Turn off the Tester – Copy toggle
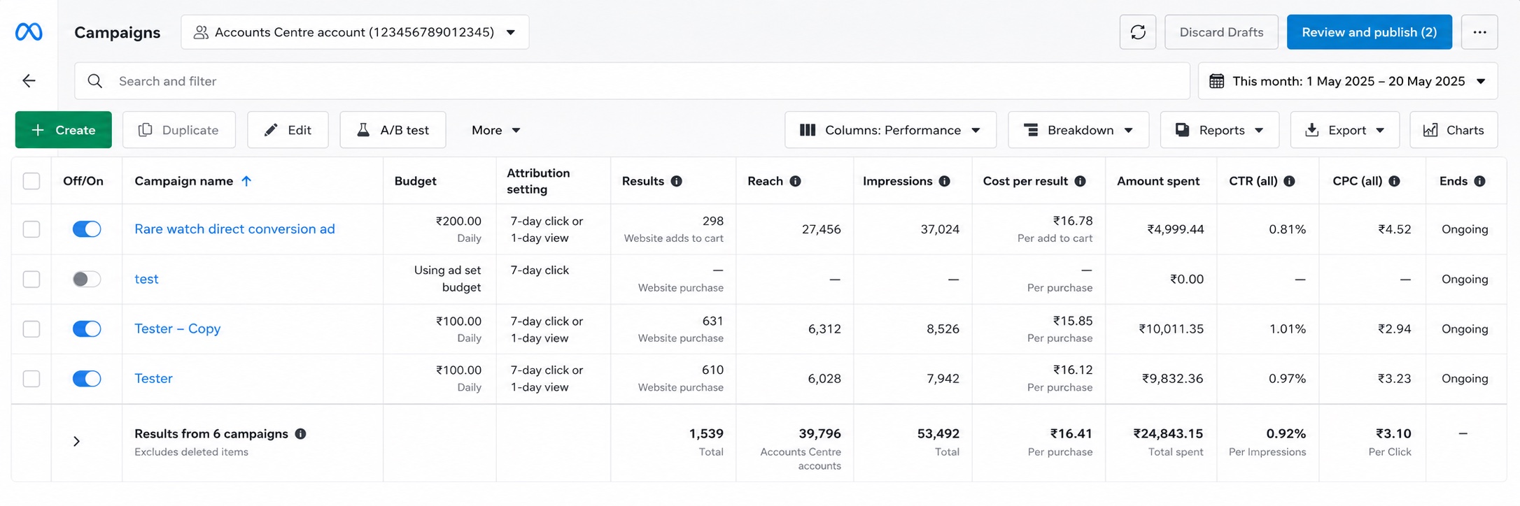Screen dimensions: 1520x506 [87, 328]
